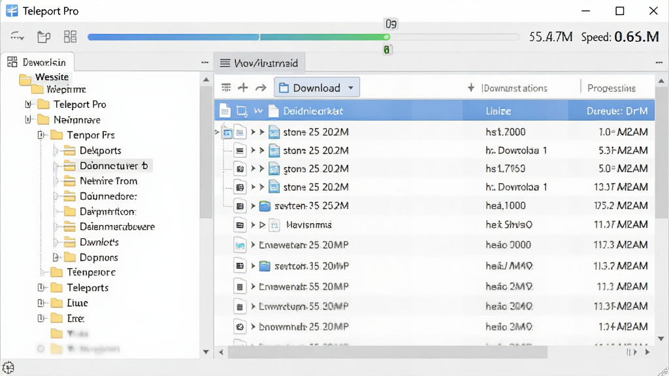Open the Dounnedore folder
This screenshot has width=669, height=376.
100,196
